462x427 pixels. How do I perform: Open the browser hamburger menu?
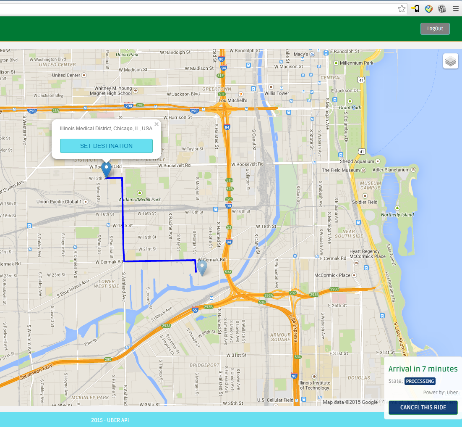456,8
